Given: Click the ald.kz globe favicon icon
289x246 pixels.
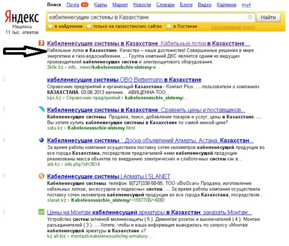Looking at the screenshot, I should (x=41, y=140).
